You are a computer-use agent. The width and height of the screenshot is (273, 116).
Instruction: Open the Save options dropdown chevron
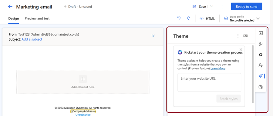pyautogui.click(x=211, y=7)
